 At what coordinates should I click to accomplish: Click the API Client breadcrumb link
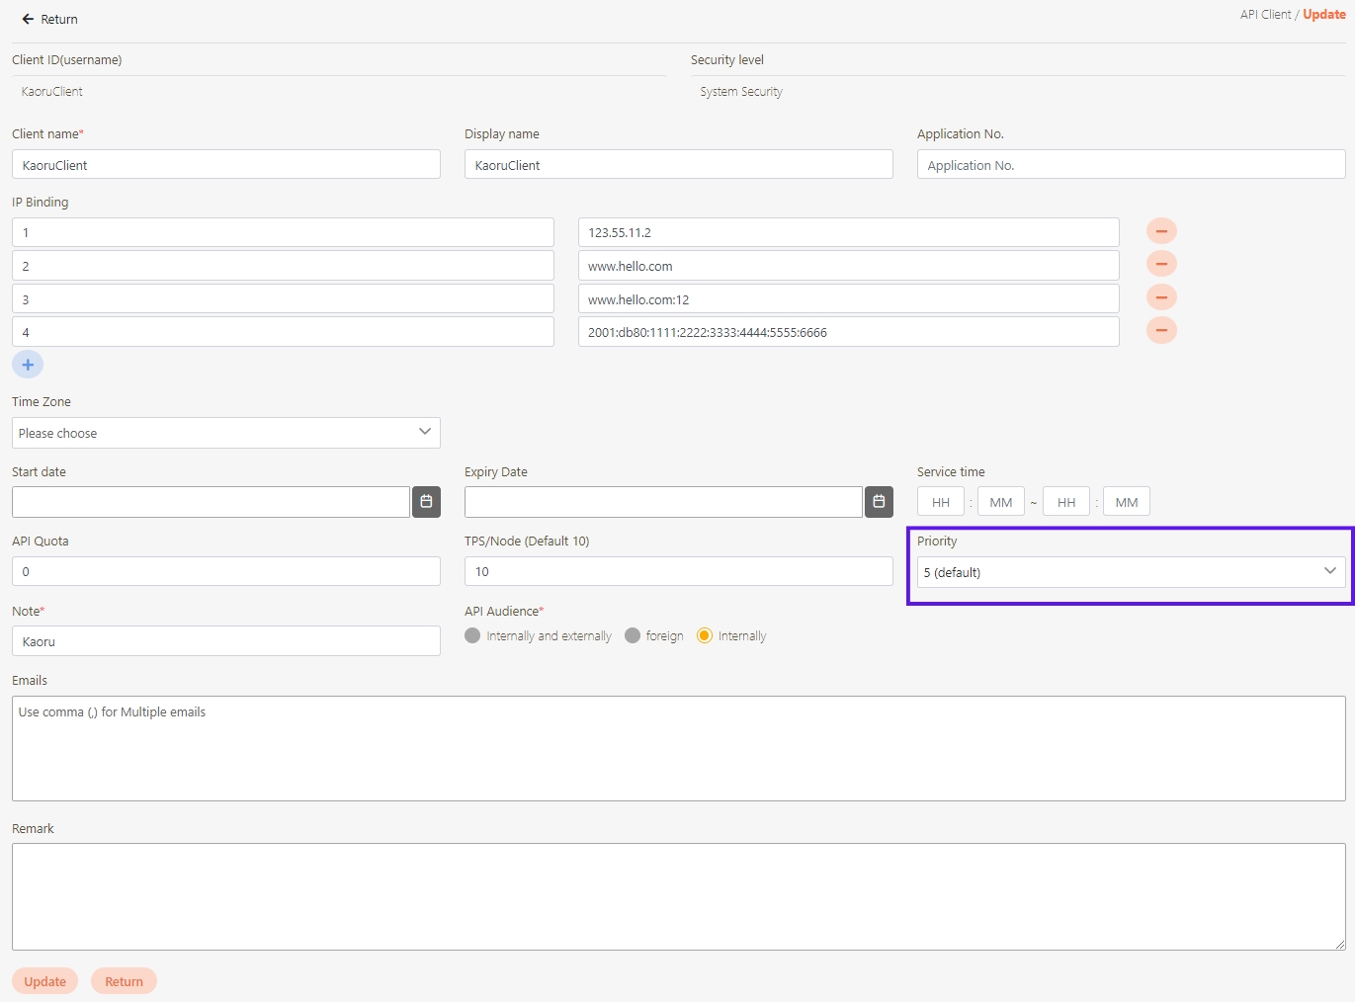[1265, 14]
